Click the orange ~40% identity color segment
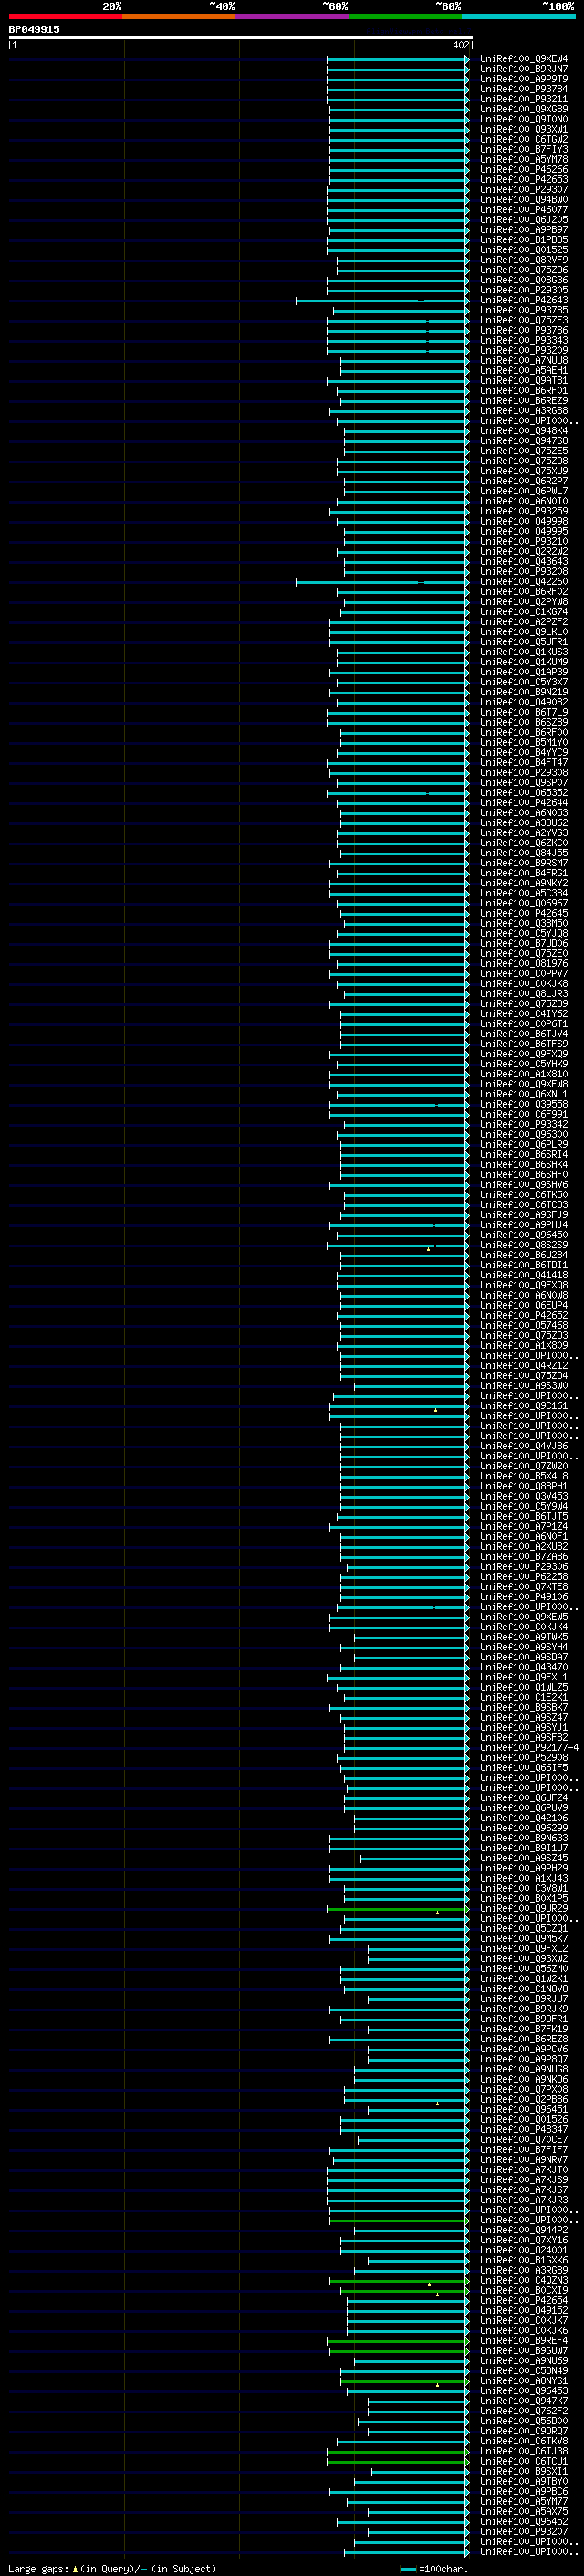The height and width of the screenshot is (2576, 584). 179,16
